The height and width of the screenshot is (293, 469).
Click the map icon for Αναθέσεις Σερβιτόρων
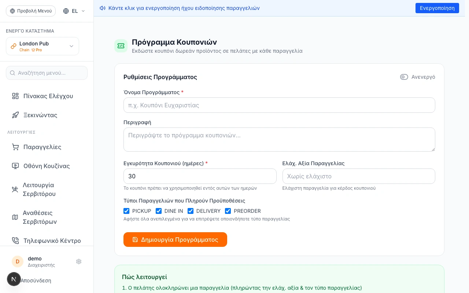15,217
